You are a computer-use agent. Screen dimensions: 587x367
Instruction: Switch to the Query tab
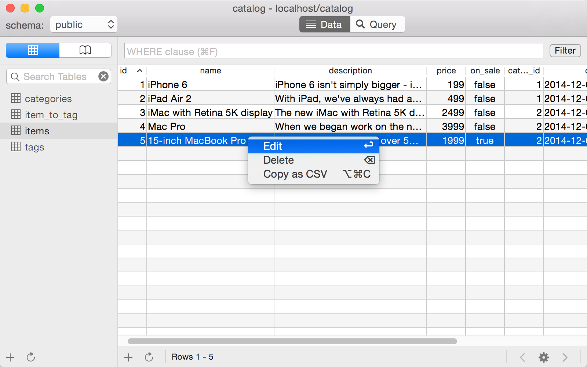pos(378,24)
